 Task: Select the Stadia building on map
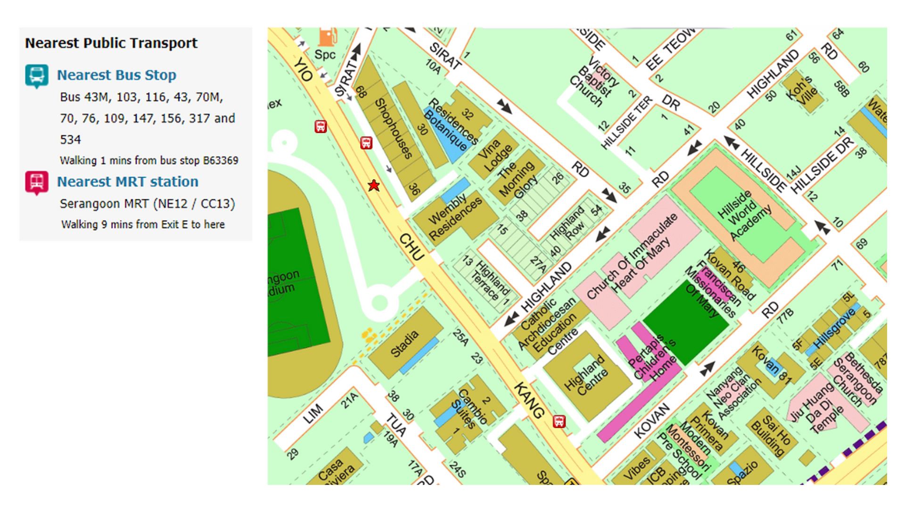click(404, 344)
